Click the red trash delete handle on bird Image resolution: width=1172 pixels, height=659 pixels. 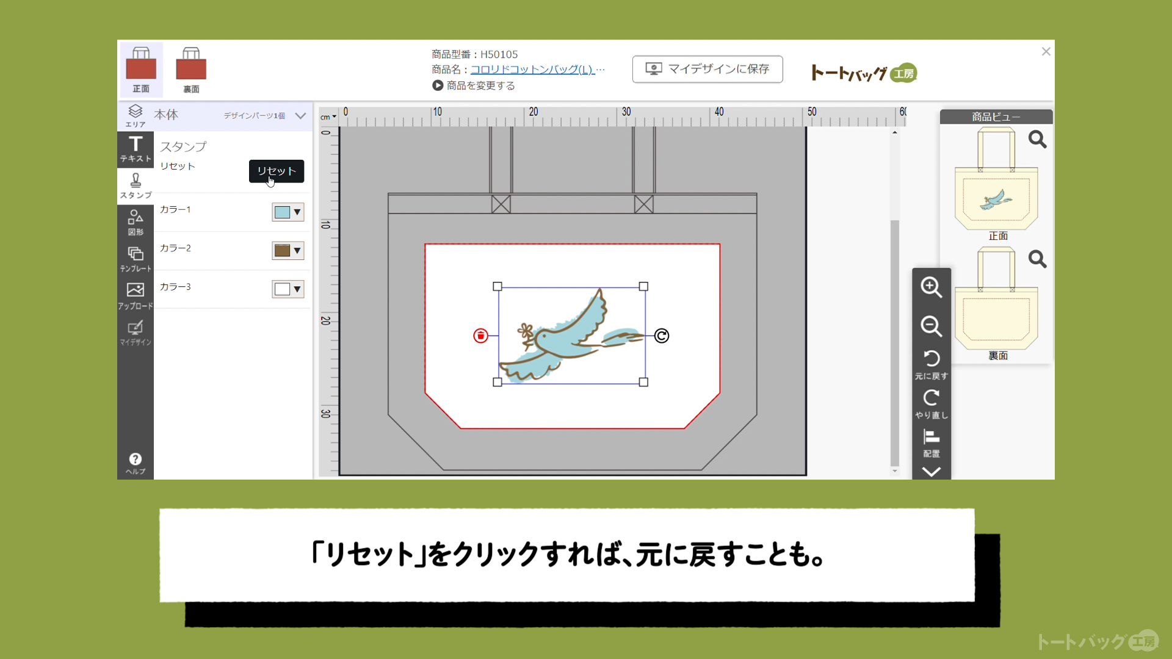[481, 336]
